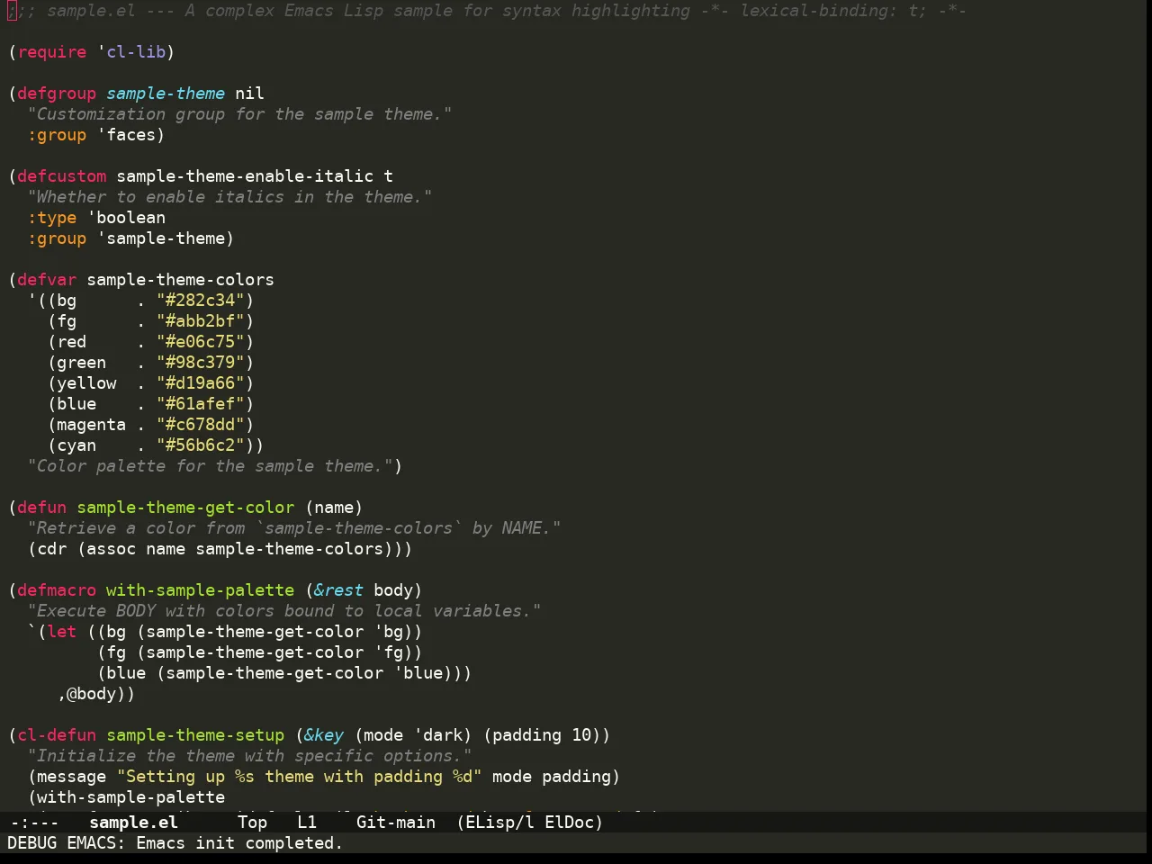
Task: Click the magenta key in color alist
Action: tap(92, 425)
